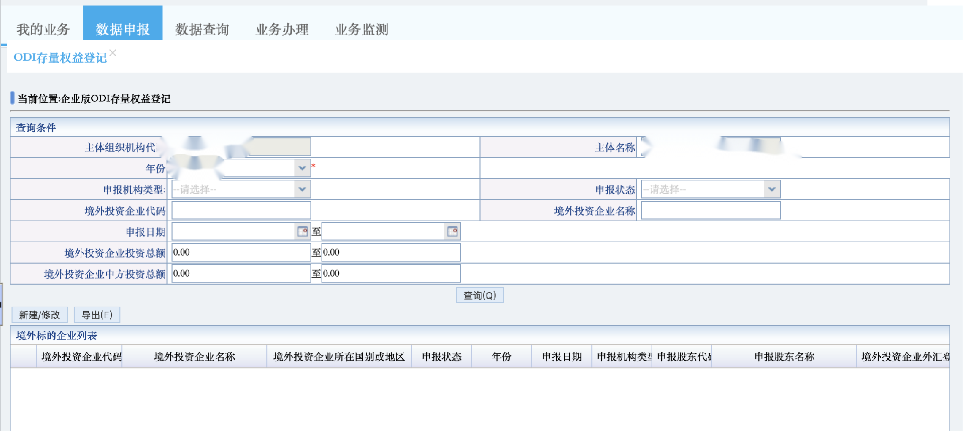
Task: Open the 数据查询 tab
Action: [x=202, y=29]
